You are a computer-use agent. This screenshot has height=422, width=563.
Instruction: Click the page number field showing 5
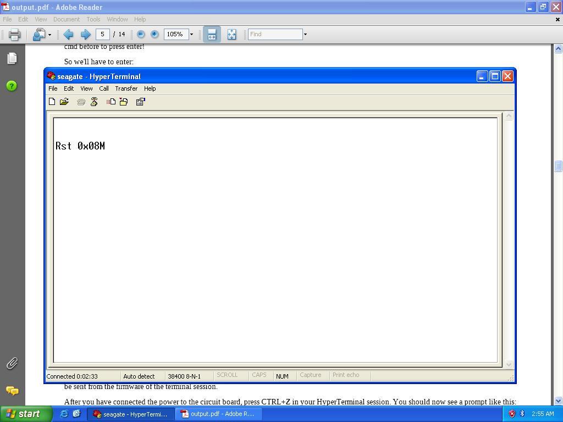click(103, 34)
